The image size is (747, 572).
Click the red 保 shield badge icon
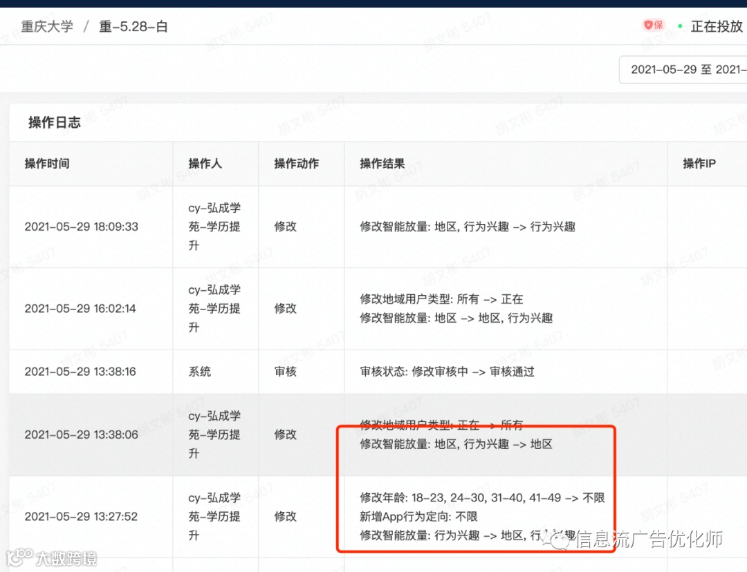[654, 25]
